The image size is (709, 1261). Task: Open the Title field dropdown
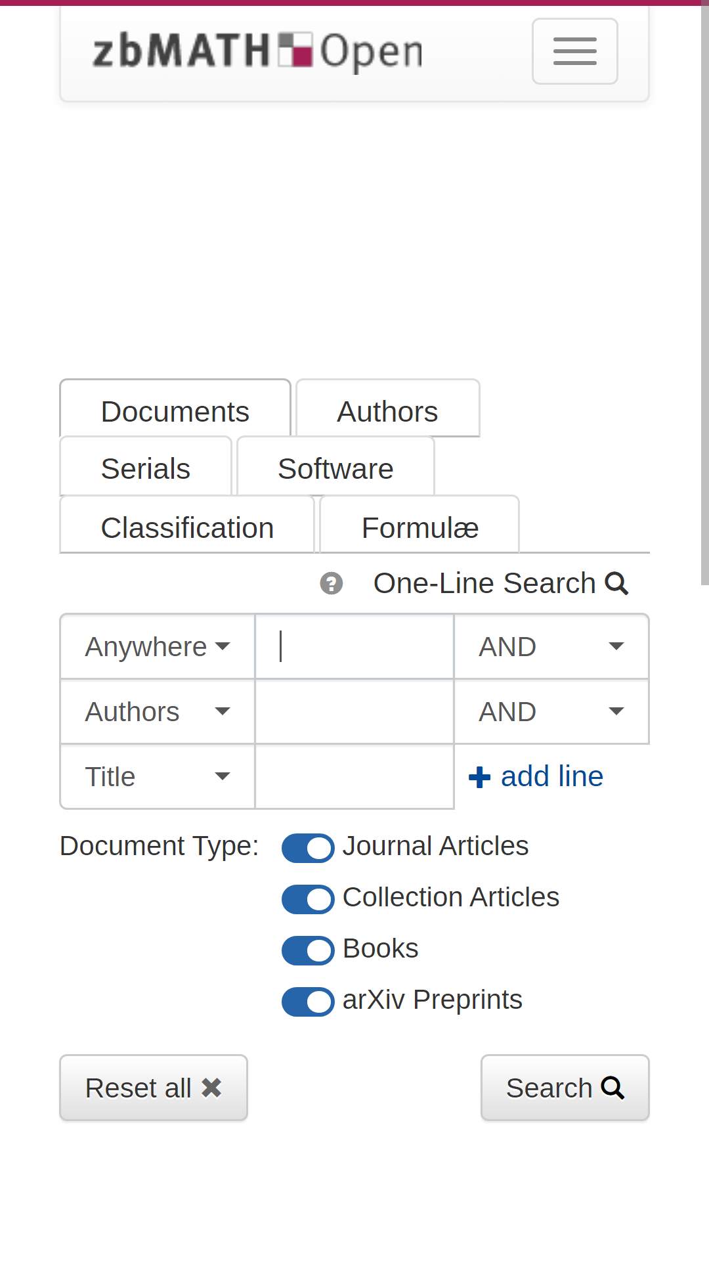pyautogui.click(x=158, y=776)
